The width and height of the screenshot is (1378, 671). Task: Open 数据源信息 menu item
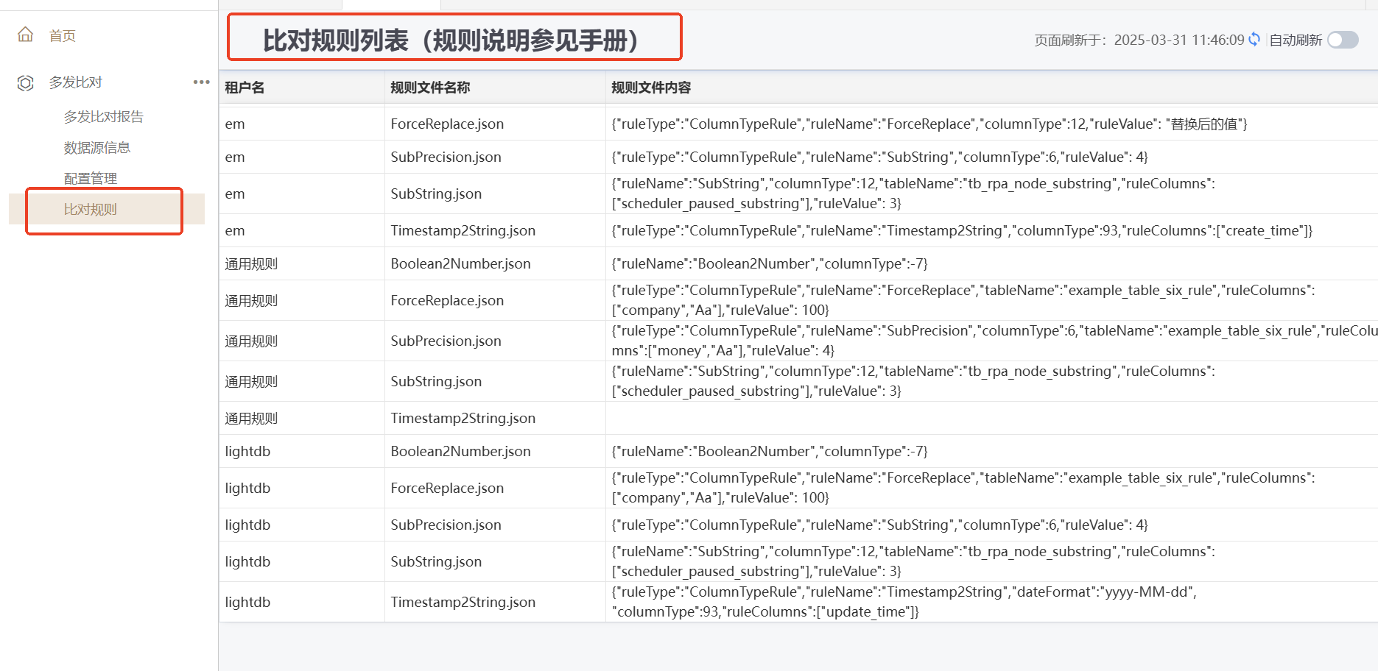(97, 147)
